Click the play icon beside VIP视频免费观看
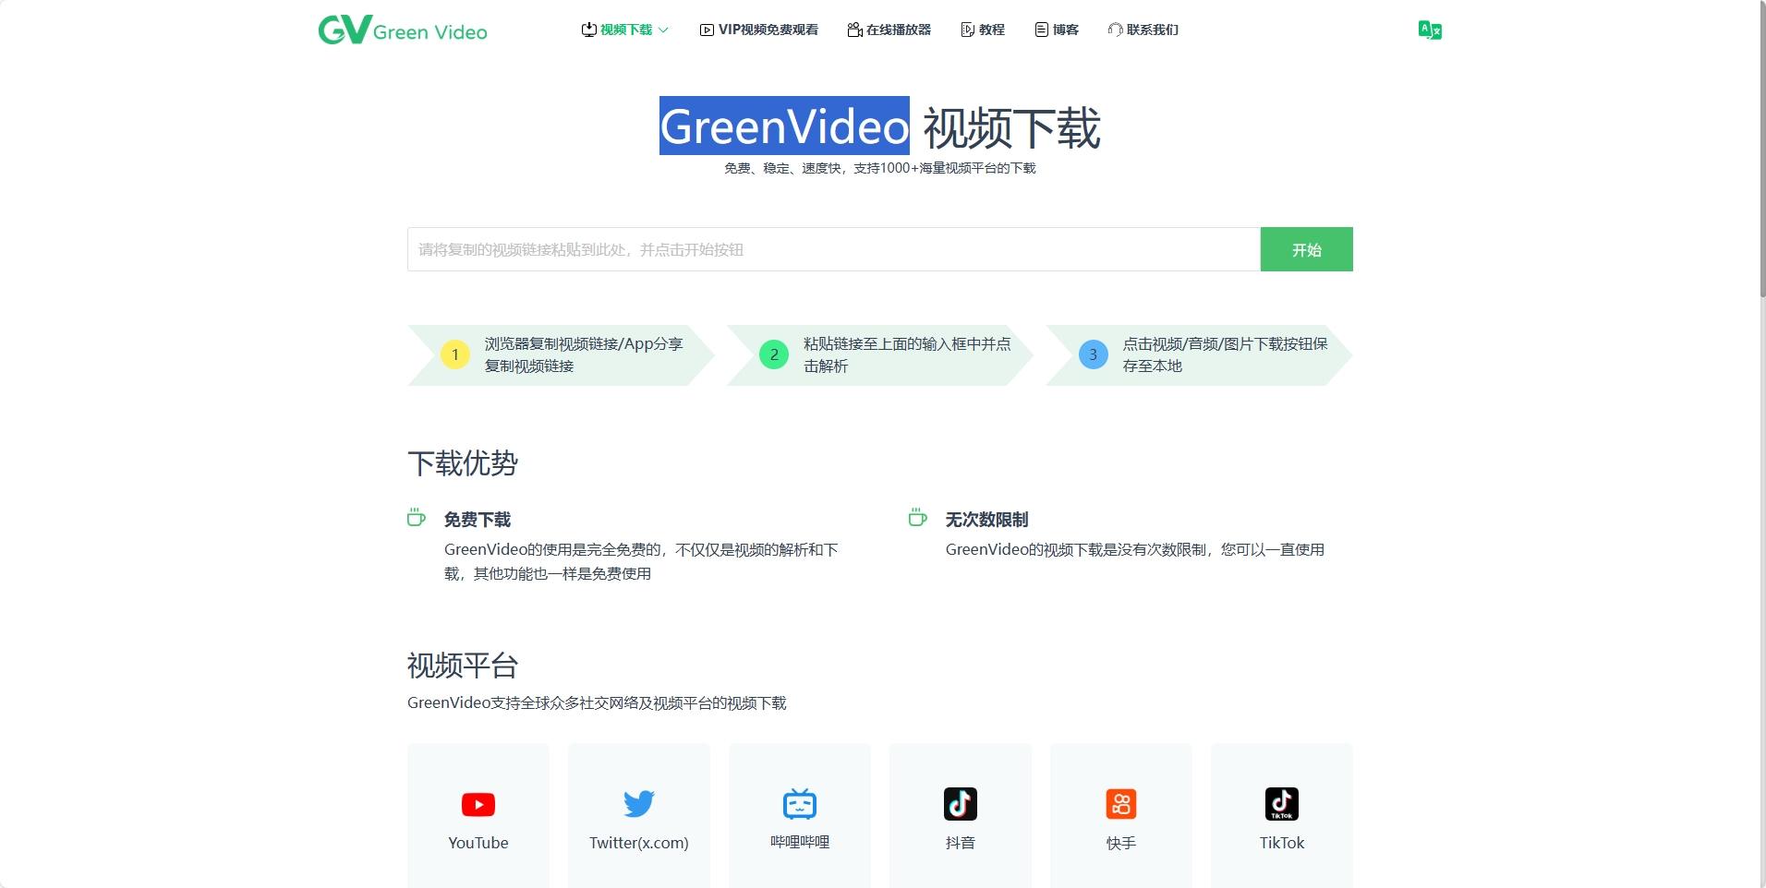This screenshot has width=1766, height=888. (706, 29)
